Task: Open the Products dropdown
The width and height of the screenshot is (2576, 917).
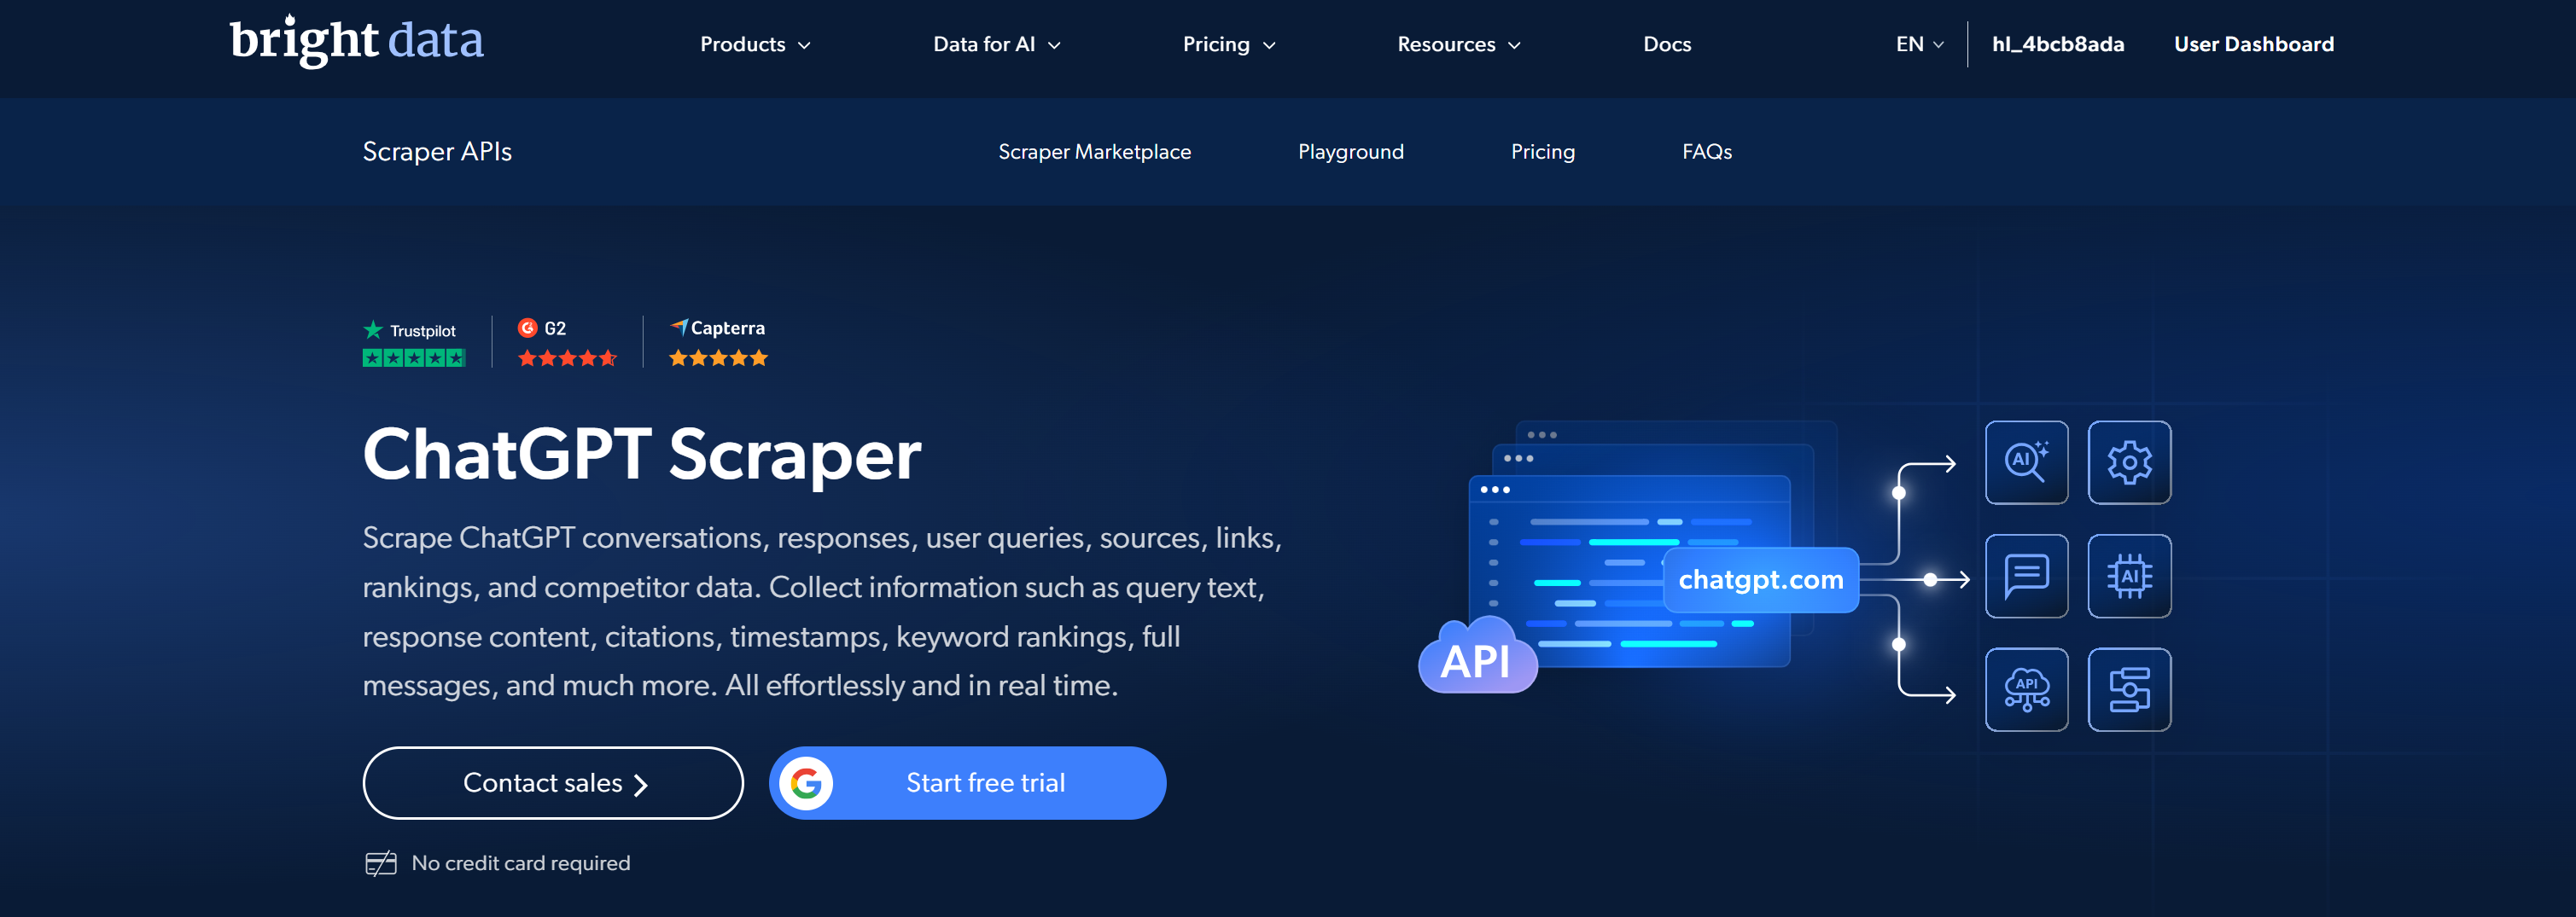Action: click(754, 44)
